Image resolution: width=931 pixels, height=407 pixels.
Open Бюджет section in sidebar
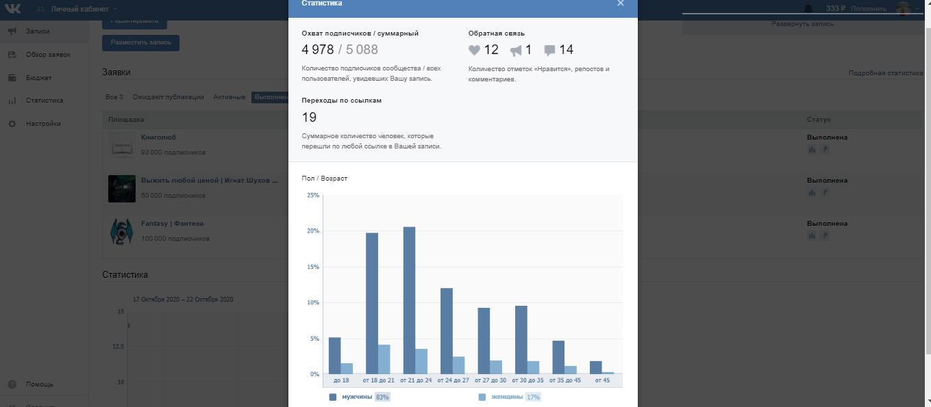tap(38, 78)
